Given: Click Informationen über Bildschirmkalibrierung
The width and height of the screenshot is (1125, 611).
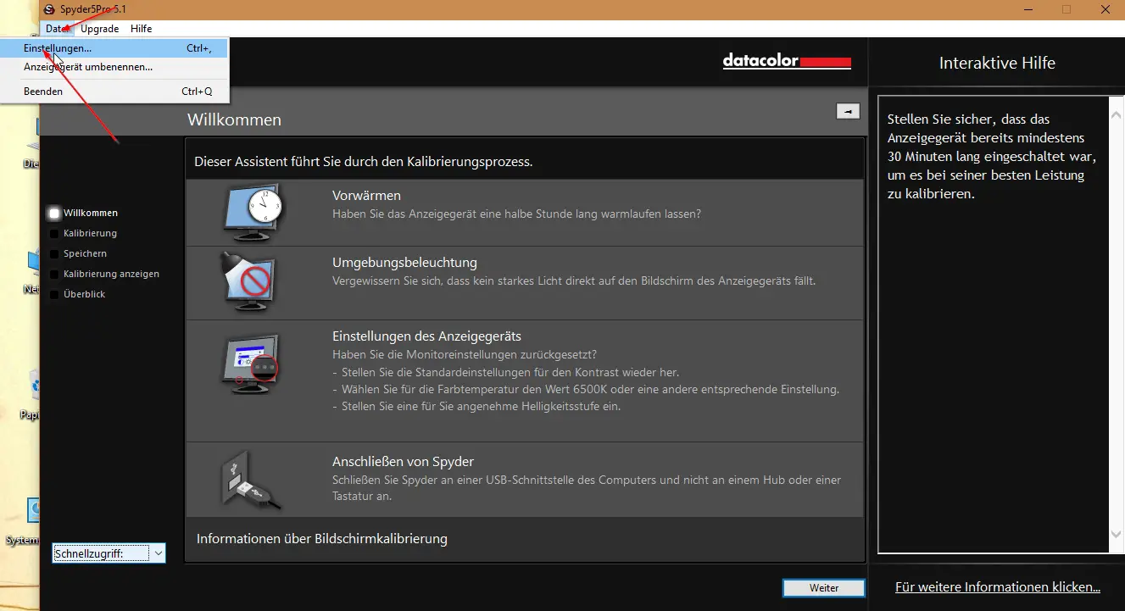Looking at the screenshot, I should click(x=322, y=538).
